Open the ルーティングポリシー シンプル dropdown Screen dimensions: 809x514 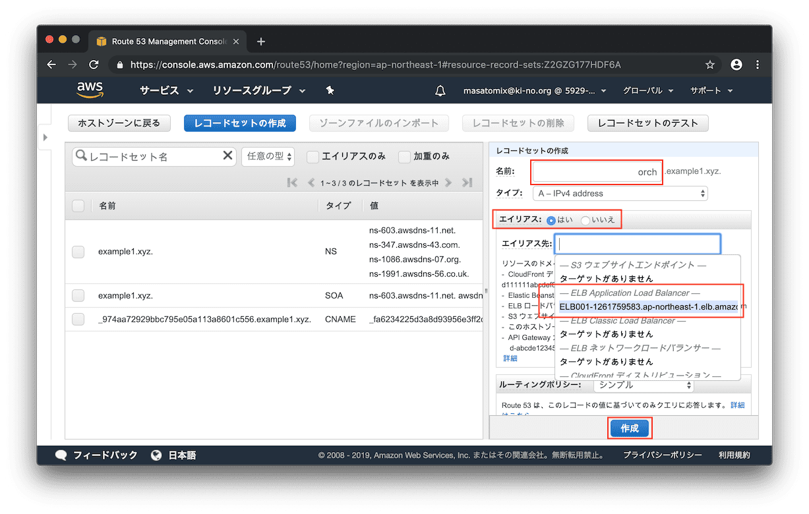tap(644, 384)
